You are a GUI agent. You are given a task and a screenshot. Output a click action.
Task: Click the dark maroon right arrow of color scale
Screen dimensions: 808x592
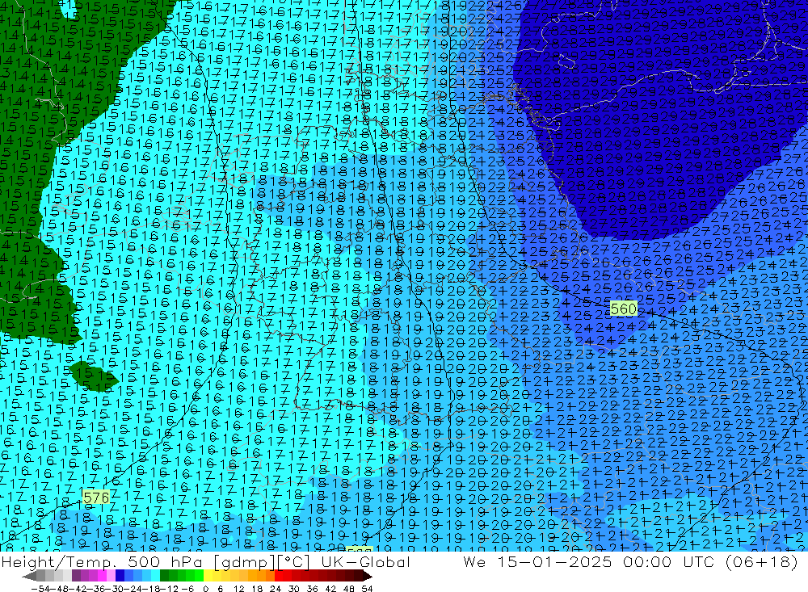point(367,575)
